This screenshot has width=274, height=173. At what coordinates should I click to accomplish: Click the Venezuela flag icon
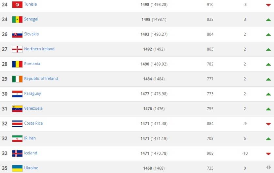click(17, 109)
